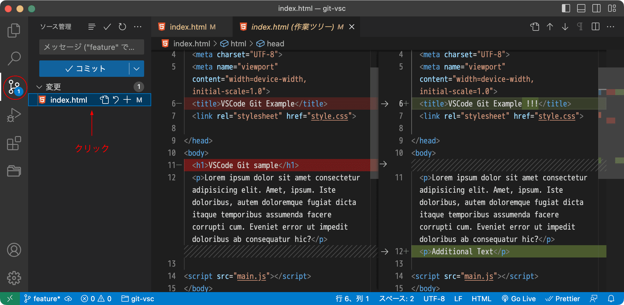This screenshot has width=624, height=305.
Task: Select index.html in the changes list
Action: point(90,100)
